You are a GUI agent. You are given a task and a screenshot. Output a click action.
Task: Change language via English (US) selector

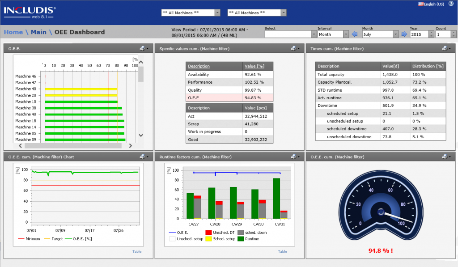tap(431, 4)
